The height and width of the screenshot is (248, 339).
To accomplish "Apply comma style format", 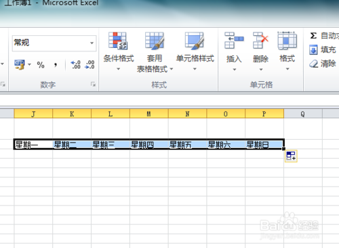I will (x=56, y=65).
